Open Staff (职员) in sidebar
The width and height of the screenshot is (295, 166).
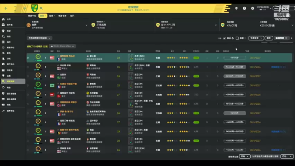point(13,53)
